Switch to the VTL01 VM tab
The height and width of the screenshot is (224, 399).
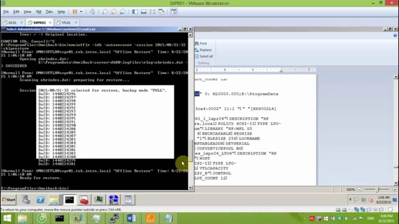pos(66,23)
